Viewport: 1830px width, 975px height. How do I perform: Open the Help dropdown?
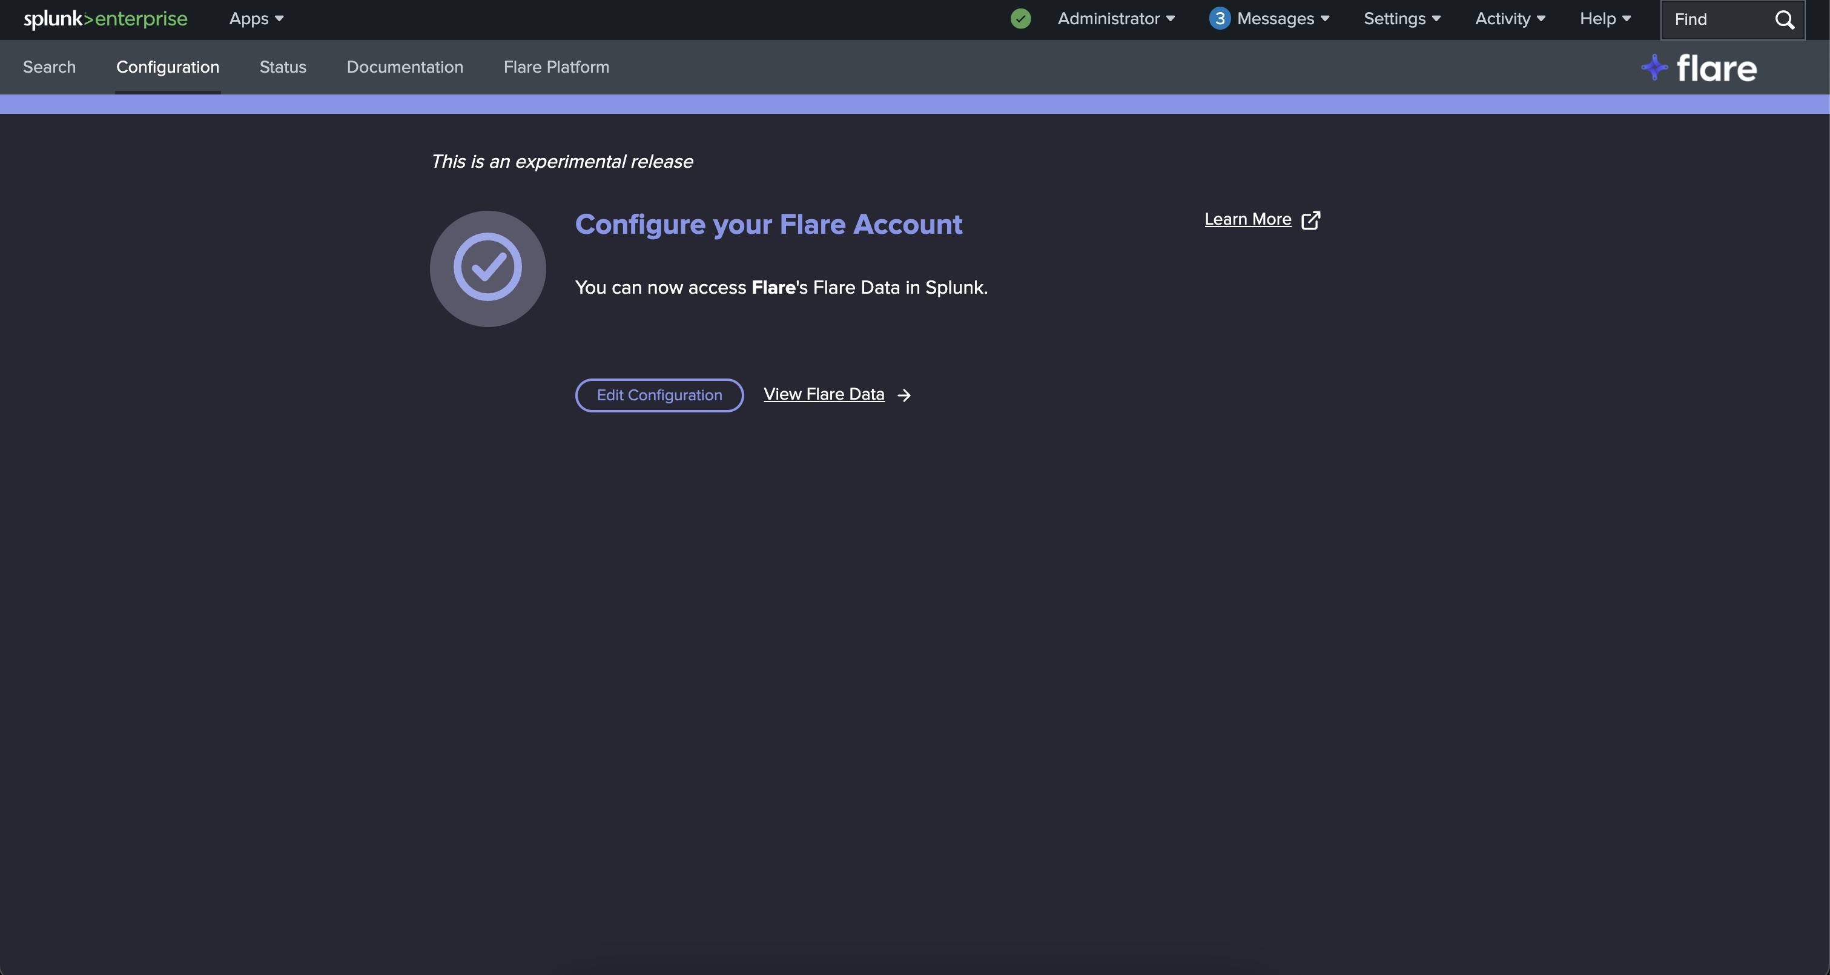1605,19
